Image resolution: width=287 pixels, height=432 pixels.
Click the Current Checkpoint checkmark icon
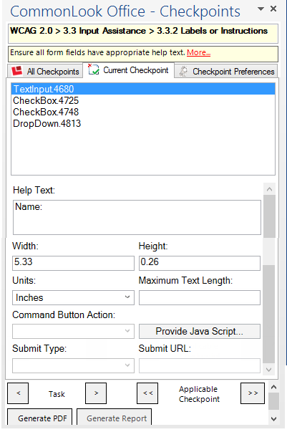click(x=94, y=69)
